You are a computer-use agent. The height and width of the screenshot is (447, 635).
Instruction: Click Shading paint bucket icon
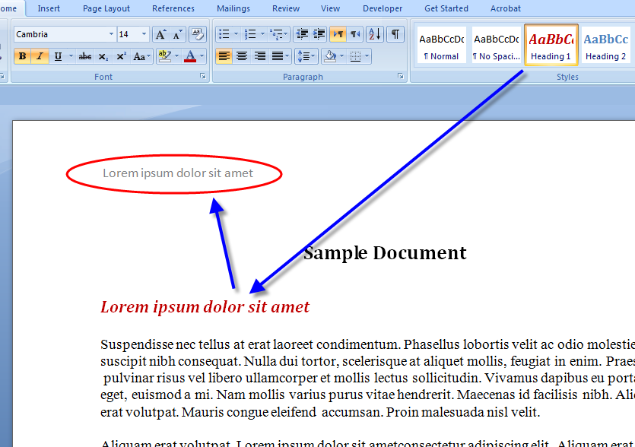click(331, 56)
